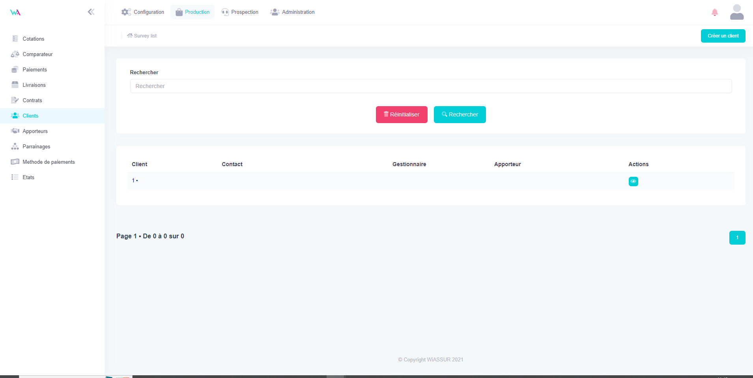Click the Rechercher search button
The height and width of the screenshot is (378, 753).
click(x=460, y=115)
